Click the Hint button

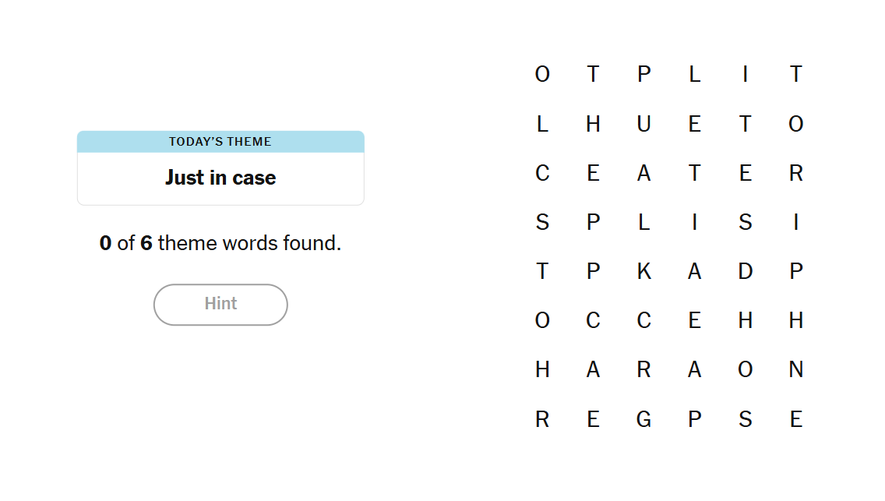[x=220, y=304]
